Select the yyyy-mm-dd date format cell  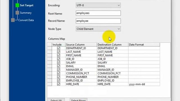[144, 84]
